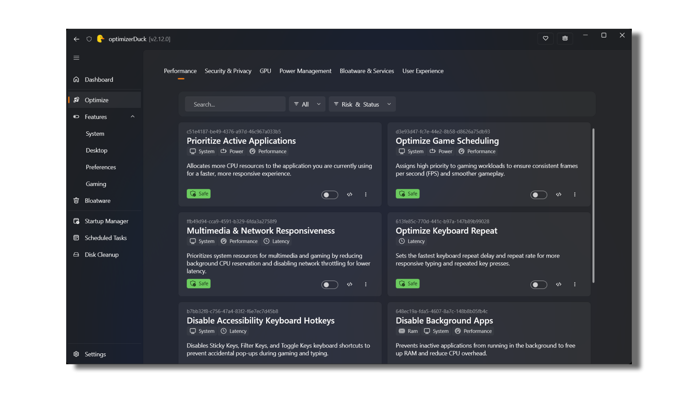
Task: Switch to the Power Management tab
Action: click(305, 71)
